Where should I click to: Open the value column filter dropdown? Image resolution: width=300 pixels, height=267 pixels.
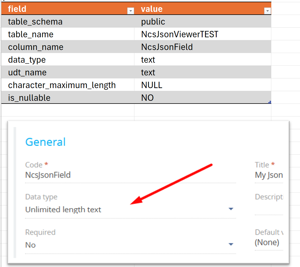[267, 11]
